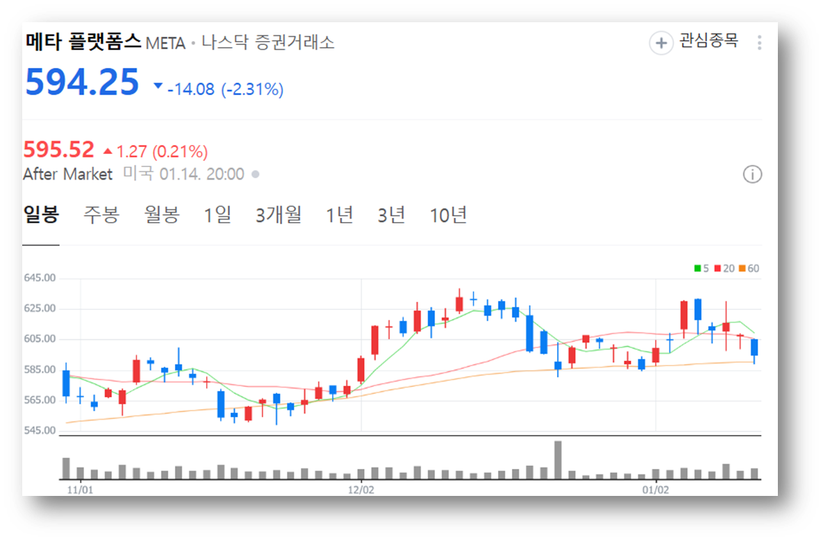
Task: Click the change value -14.08 (-2.31%)
Action: 225,89
